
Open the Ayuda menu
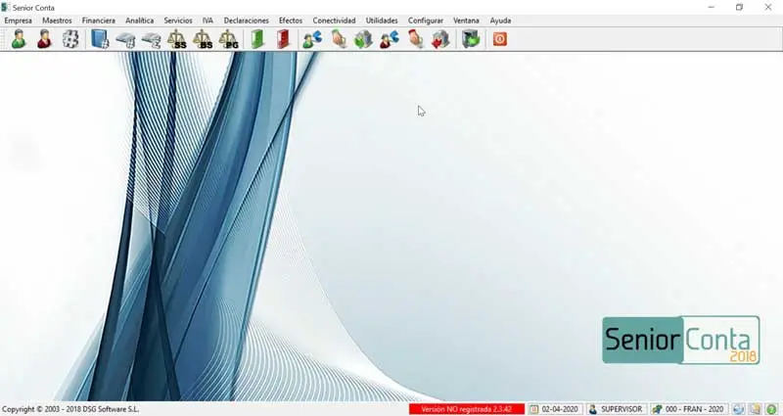pyautogui.click(x=500, y=21)
